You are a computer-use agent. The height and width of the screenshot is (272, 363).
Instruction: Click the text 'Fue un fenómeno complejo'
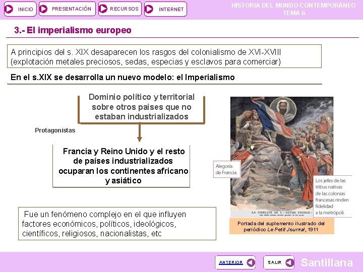[117, 224]
